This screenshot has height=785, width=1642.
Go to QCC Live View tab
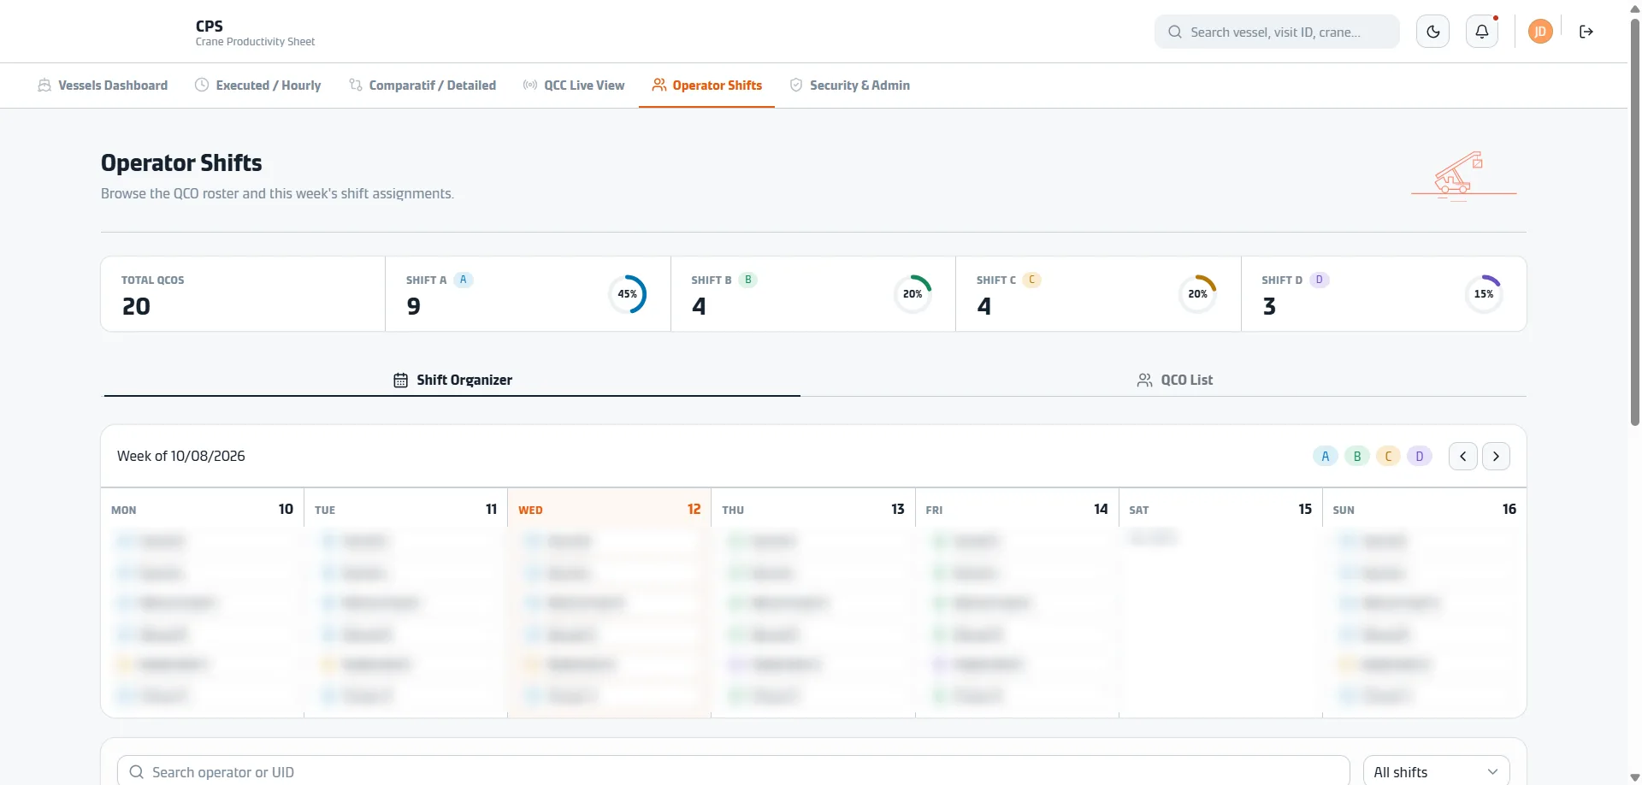[574, 86]
